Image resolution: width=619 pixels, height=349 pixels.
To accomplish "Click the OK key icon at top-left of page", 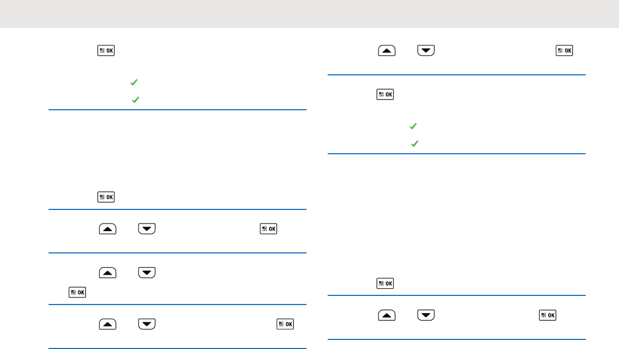I will tap(106, 51).
